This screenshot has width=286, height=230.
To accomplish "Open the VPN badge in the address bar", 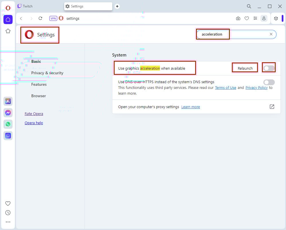I will click(53, 18).
